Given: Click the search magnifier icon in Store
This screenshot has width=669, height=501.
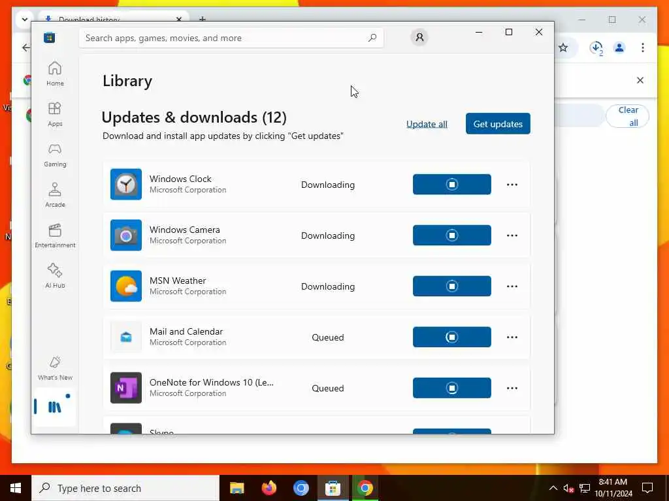Looking at the screenshot, I should [372, 37].
